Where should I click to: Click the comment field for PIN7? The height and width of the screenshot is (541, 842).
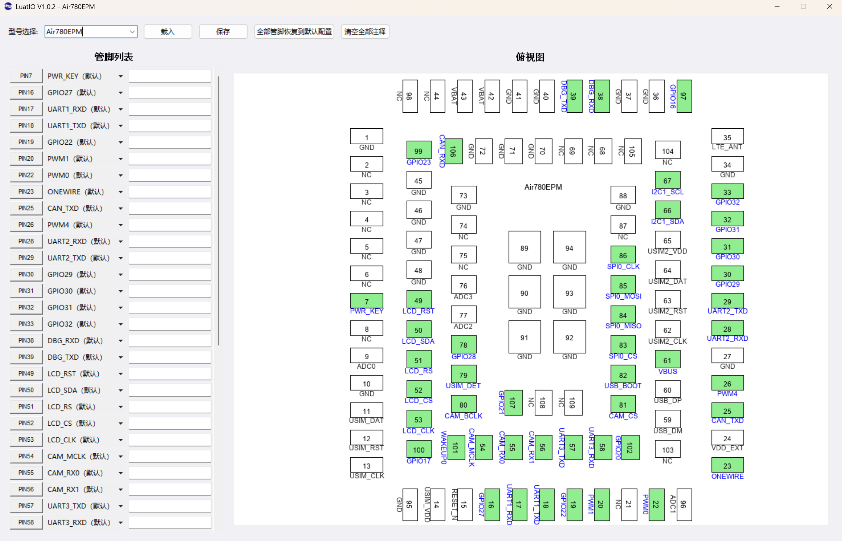point(170,76)
